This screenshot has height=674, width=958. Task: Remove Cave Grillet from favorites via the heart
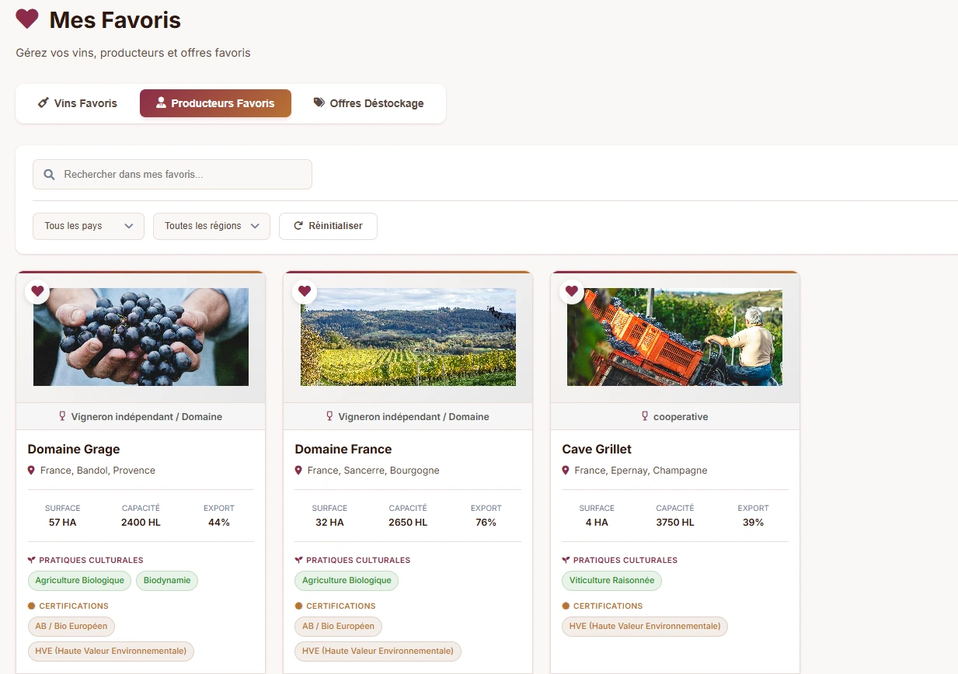point(572,291)
